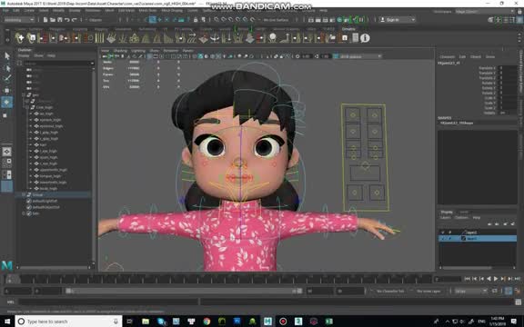Select the Display tab in Layer Editor

pyautogui.click(x=447, y=212)
